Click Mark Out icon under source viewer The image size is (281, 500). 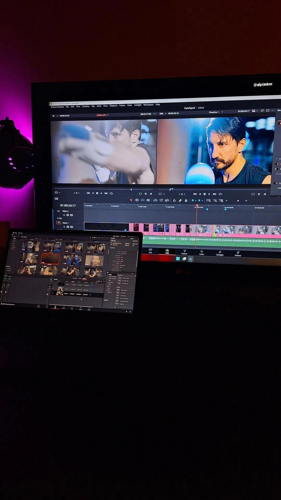coord(151,194)
